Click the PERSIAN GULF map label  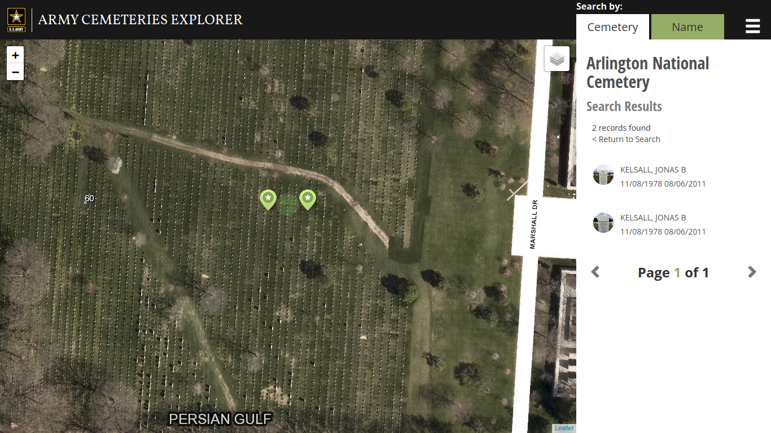220,419
